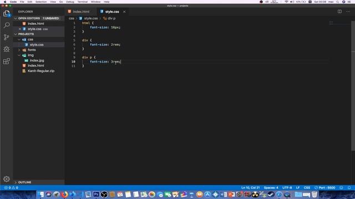Open OBS from the dock

[x=104, y=194]
